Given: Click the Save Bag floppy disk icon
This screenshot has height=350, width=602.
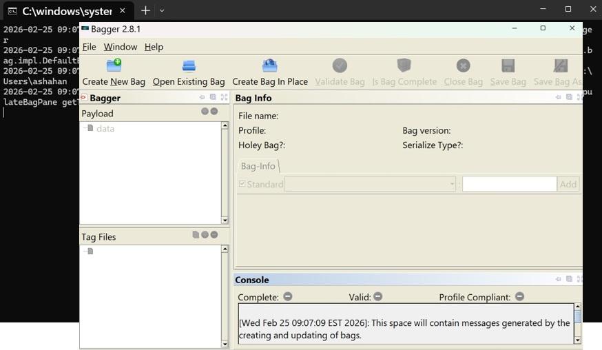Looking at the screenshot, I should pyautogui.click(x=508, y=65).
